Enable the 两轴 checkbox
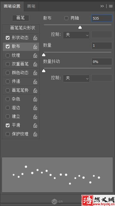115x206 pixels. pyautogui.click(x=66, y=18)
